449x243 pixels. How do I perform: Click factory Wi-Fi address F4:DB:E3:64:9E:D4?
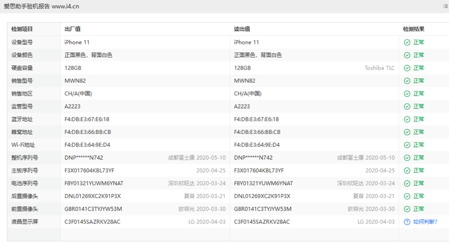click(x=87, y=145)
